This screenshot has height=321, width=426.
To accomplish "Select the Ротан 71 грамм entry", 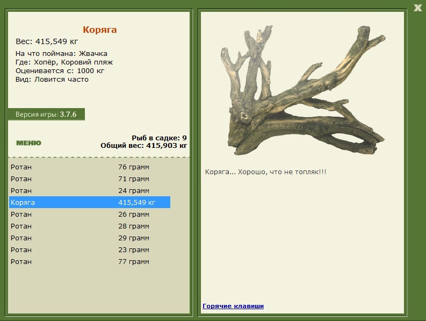I will [90, 179].
